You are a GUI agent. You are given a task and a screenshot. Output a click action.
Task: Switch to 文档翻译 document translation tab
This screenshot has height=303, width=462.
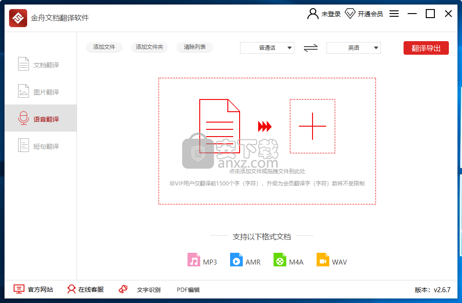[x=40, y=65]
